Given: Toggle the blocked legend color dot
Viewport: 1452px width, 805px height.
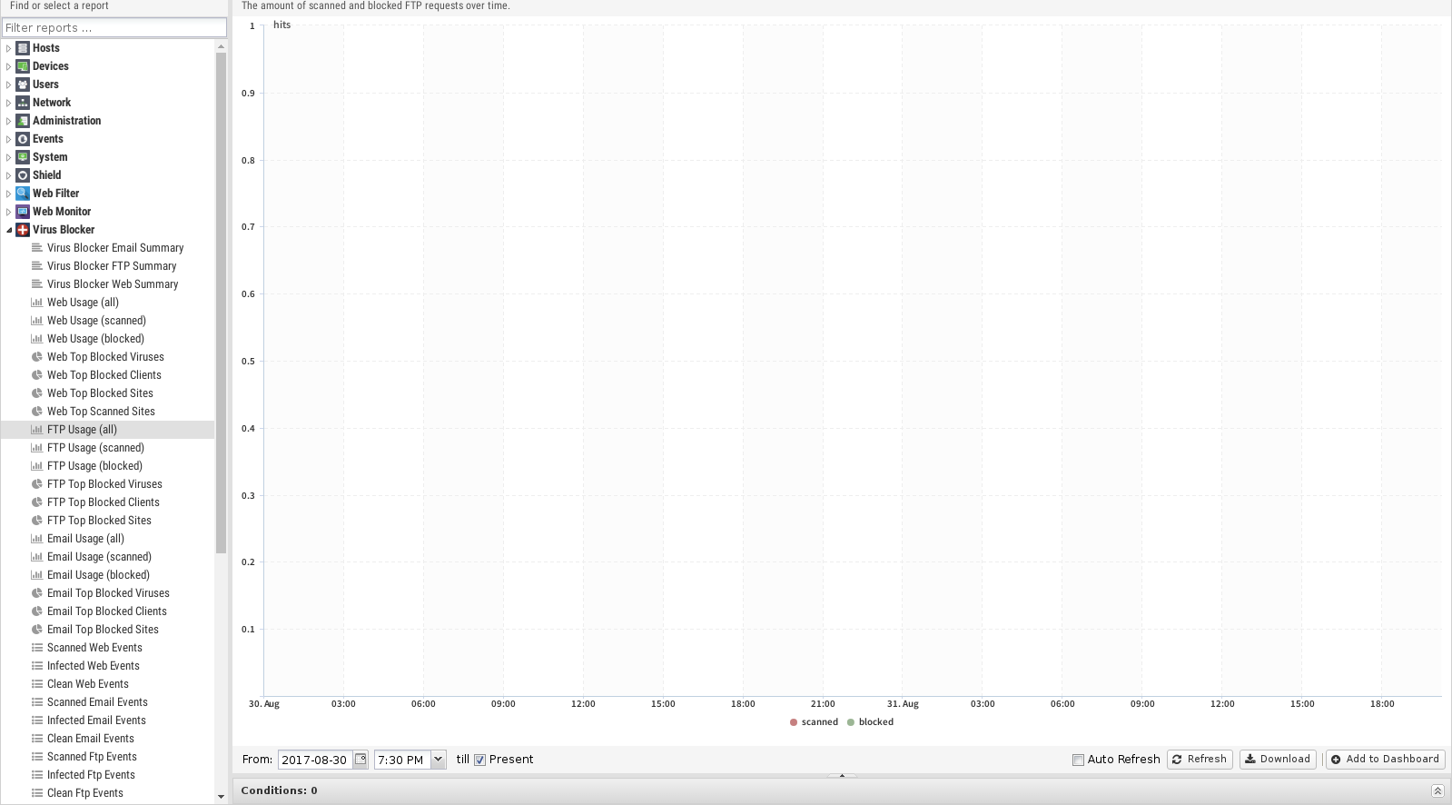Looking at the screenshot, I should [x=851, y=722].
